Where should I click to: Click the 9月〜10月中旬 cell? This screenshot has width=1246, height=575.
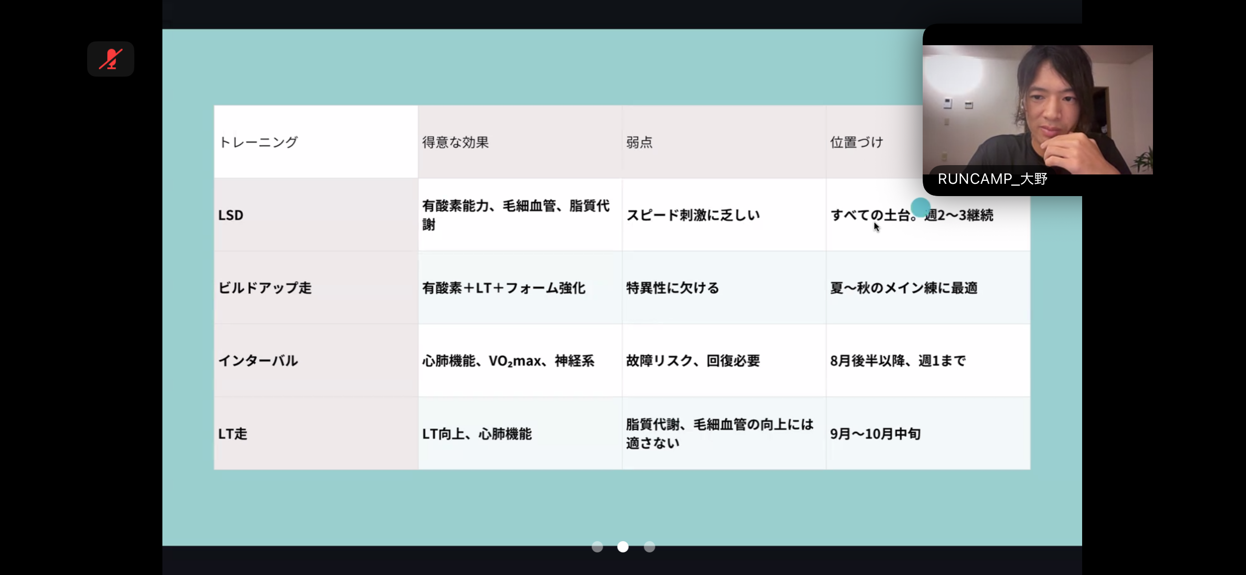[x=875, y=434]
